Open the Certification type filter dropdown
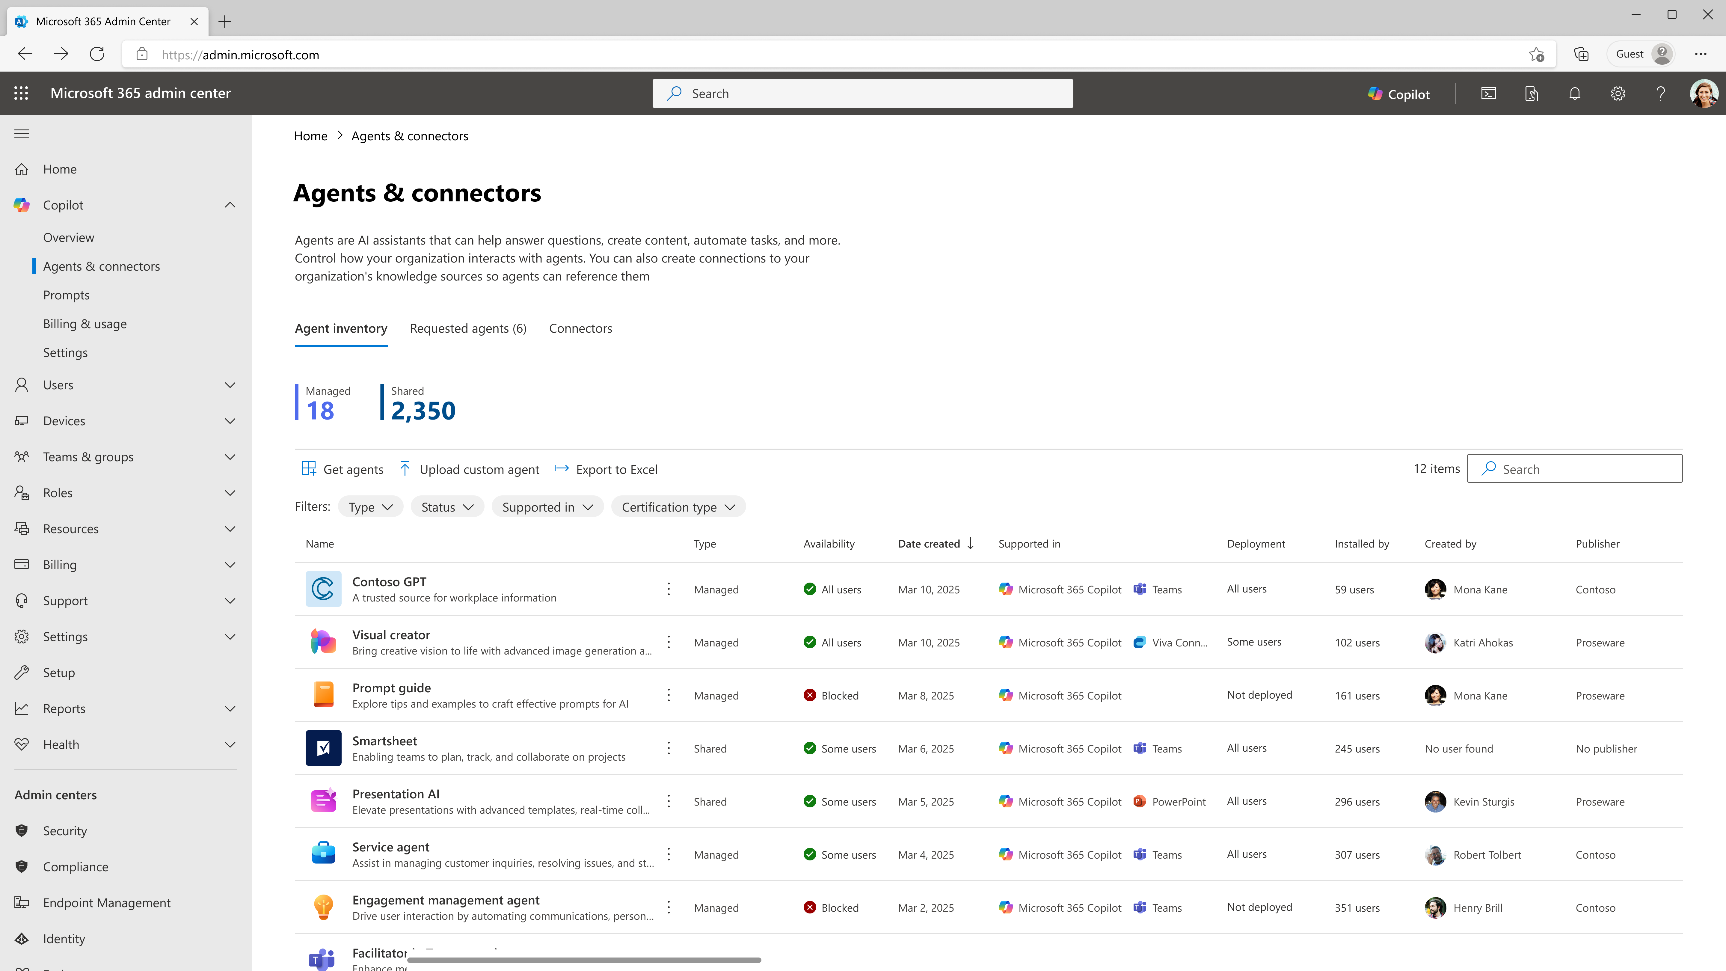The height and width of the screenshot is (971, 1726). point(678,506)
